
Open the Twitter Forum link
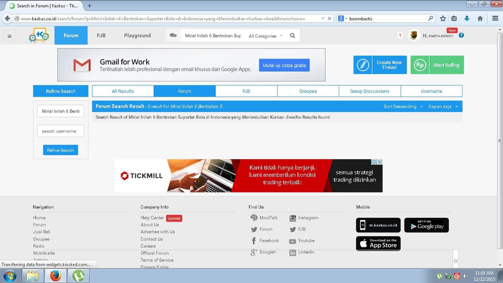(261, 229)
